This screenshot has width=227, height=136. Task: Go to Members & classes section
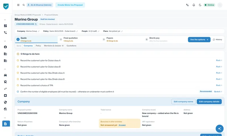54,46
